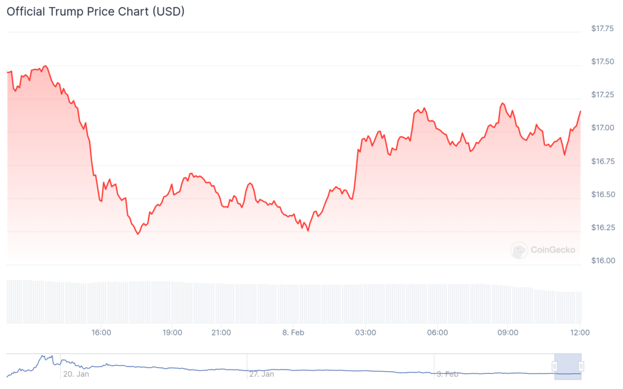Click the shaded navigator selection window
The width and height of the screenshot is (623, 389).
click(x=568, y=366)
